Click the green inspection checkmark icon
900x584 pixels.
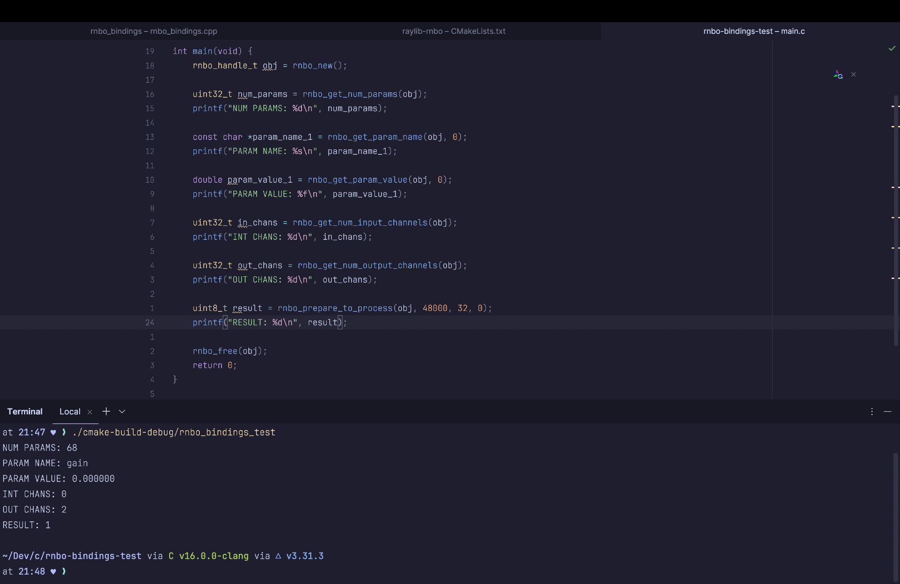coord(891,48)
